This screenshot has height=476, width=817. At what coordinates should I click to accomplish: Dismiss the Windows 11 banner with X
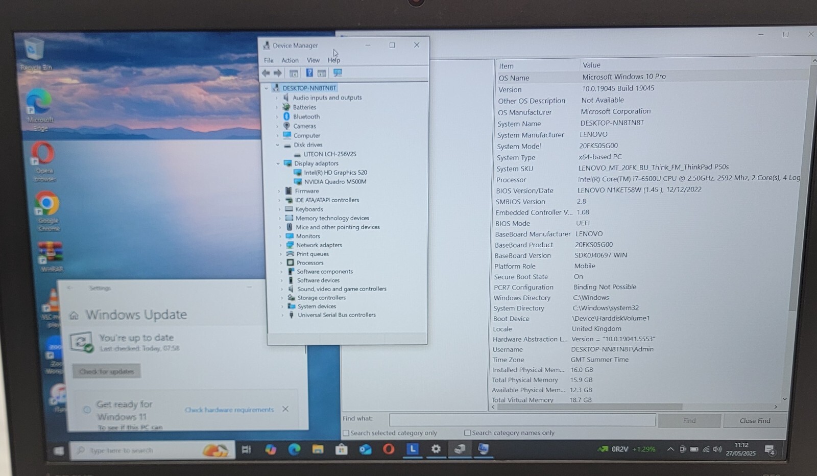[x=285, y=409]
